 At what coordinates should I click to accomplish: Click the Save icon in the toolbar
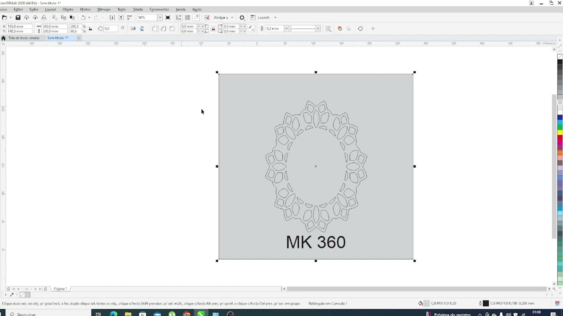pyautogui.click(x=18, y=18)
